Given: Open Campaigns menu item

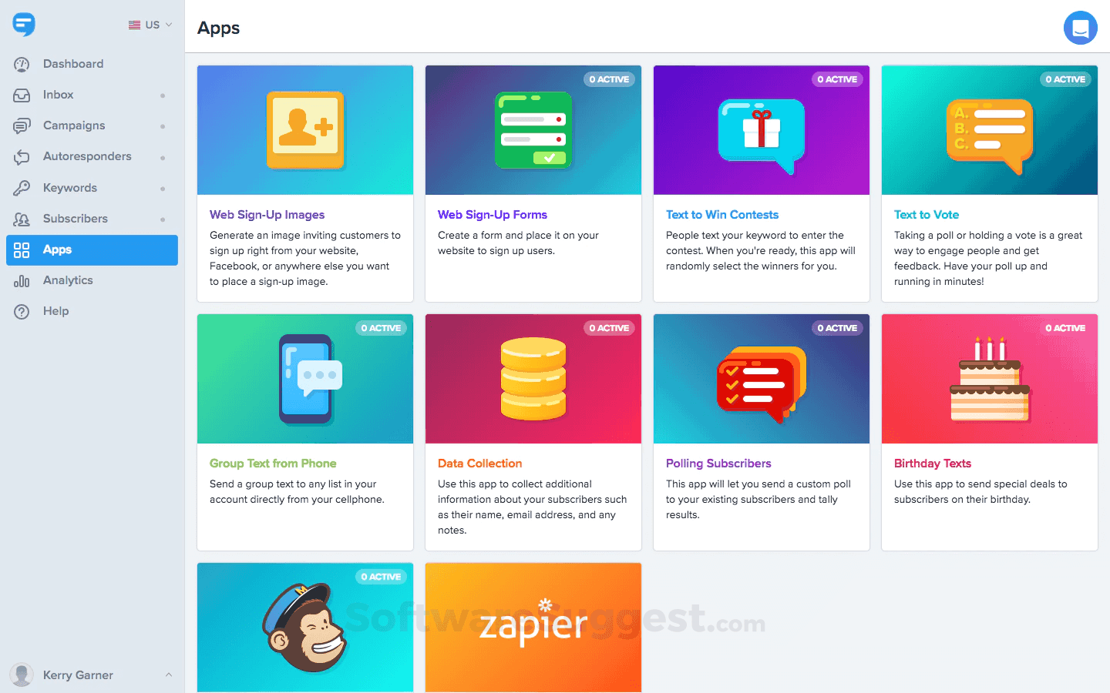Looking at the screenshot, I should pos(74,126).
